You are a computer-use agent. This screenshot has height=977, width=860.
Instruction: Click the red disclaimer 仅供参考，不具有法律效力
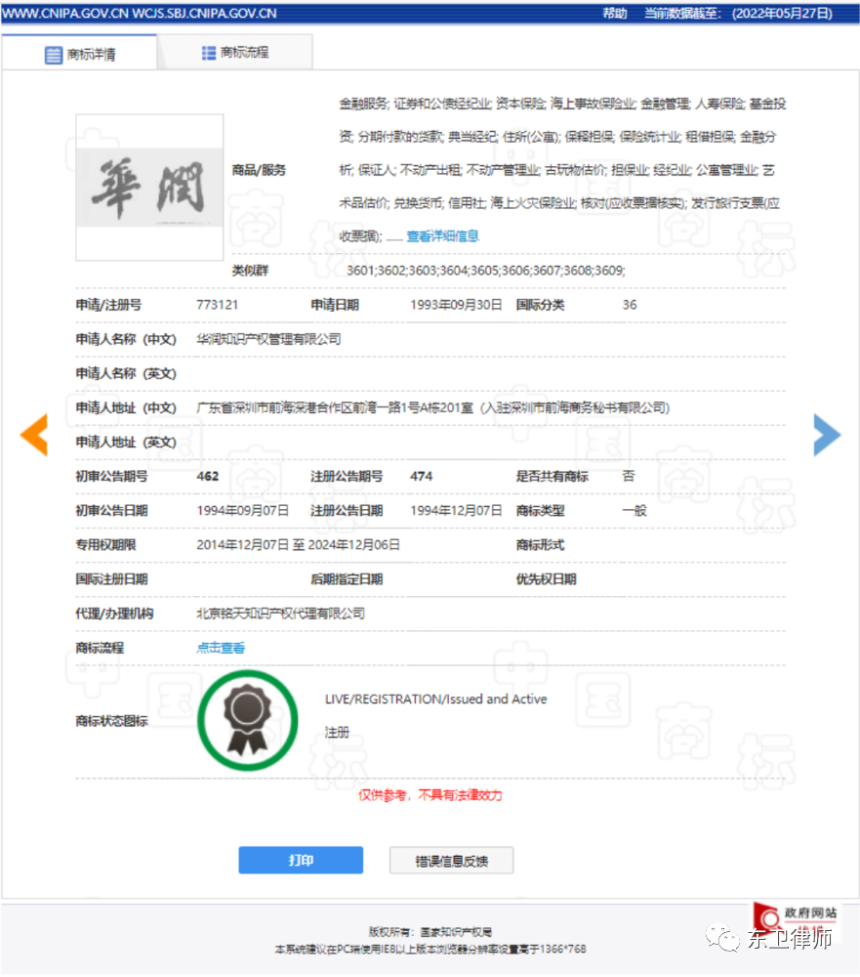click(430, 795)
